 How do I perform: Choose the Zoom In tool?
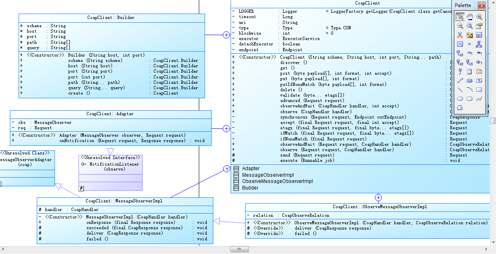click(x=479, y=17)
